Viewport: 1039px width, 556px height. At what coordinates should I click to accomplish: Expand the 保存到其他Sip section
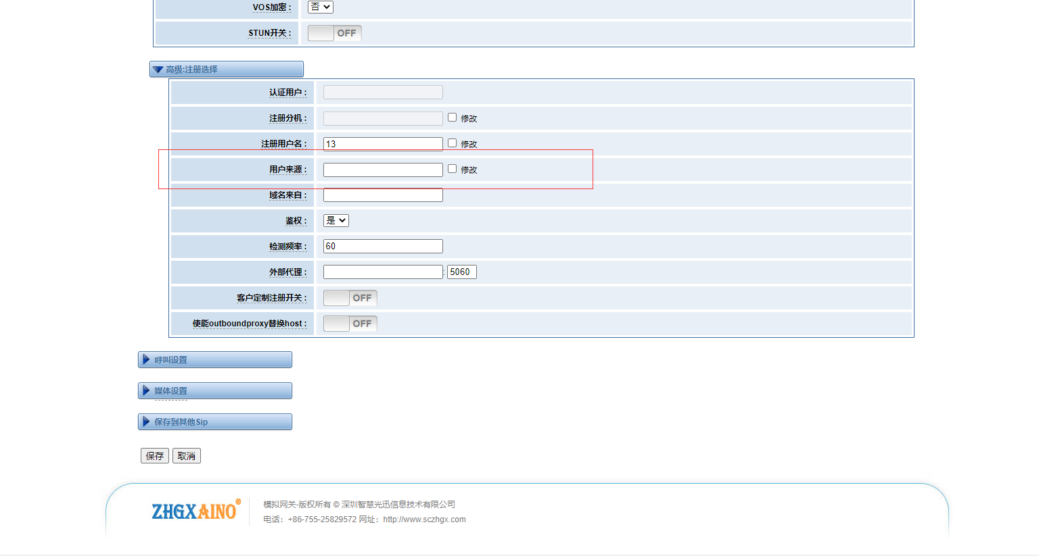click(214, 422)
